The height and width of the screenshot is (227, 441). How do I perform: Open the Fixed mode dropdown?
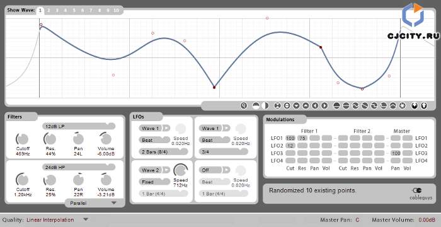(154, 182)
